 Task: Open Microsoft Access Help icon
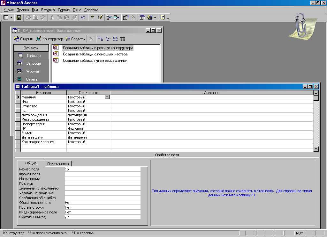[x=163, y=18]
